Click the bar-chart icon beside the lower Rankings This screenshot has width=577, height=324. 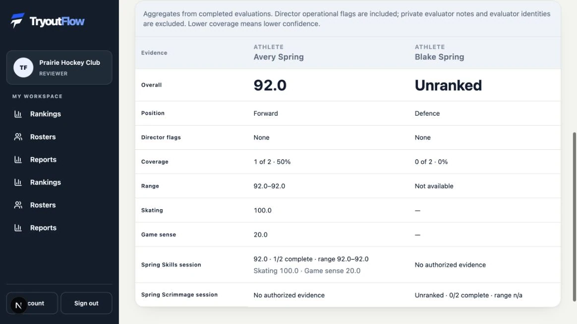[x=18, y=182]
